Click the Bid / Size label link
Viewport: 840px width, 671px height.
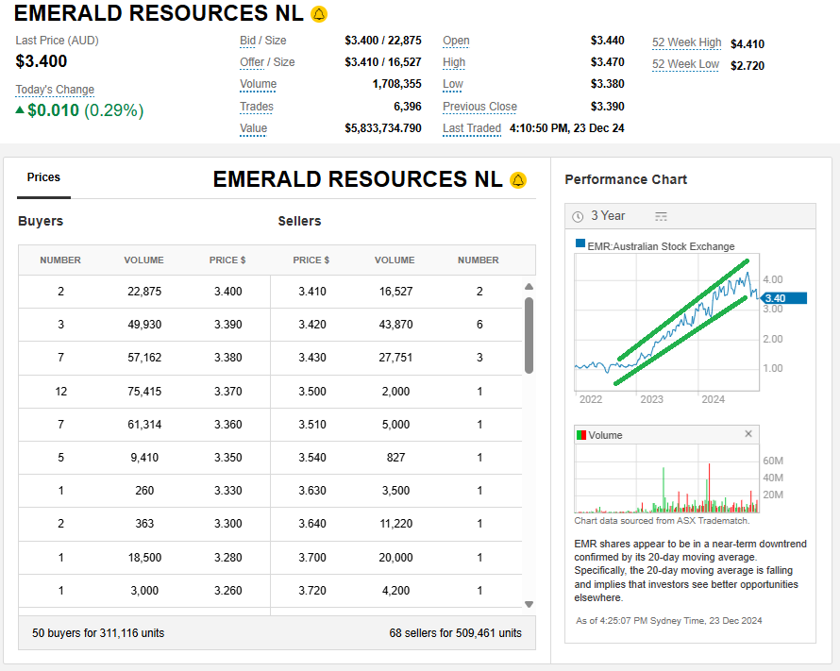(262, 41)
